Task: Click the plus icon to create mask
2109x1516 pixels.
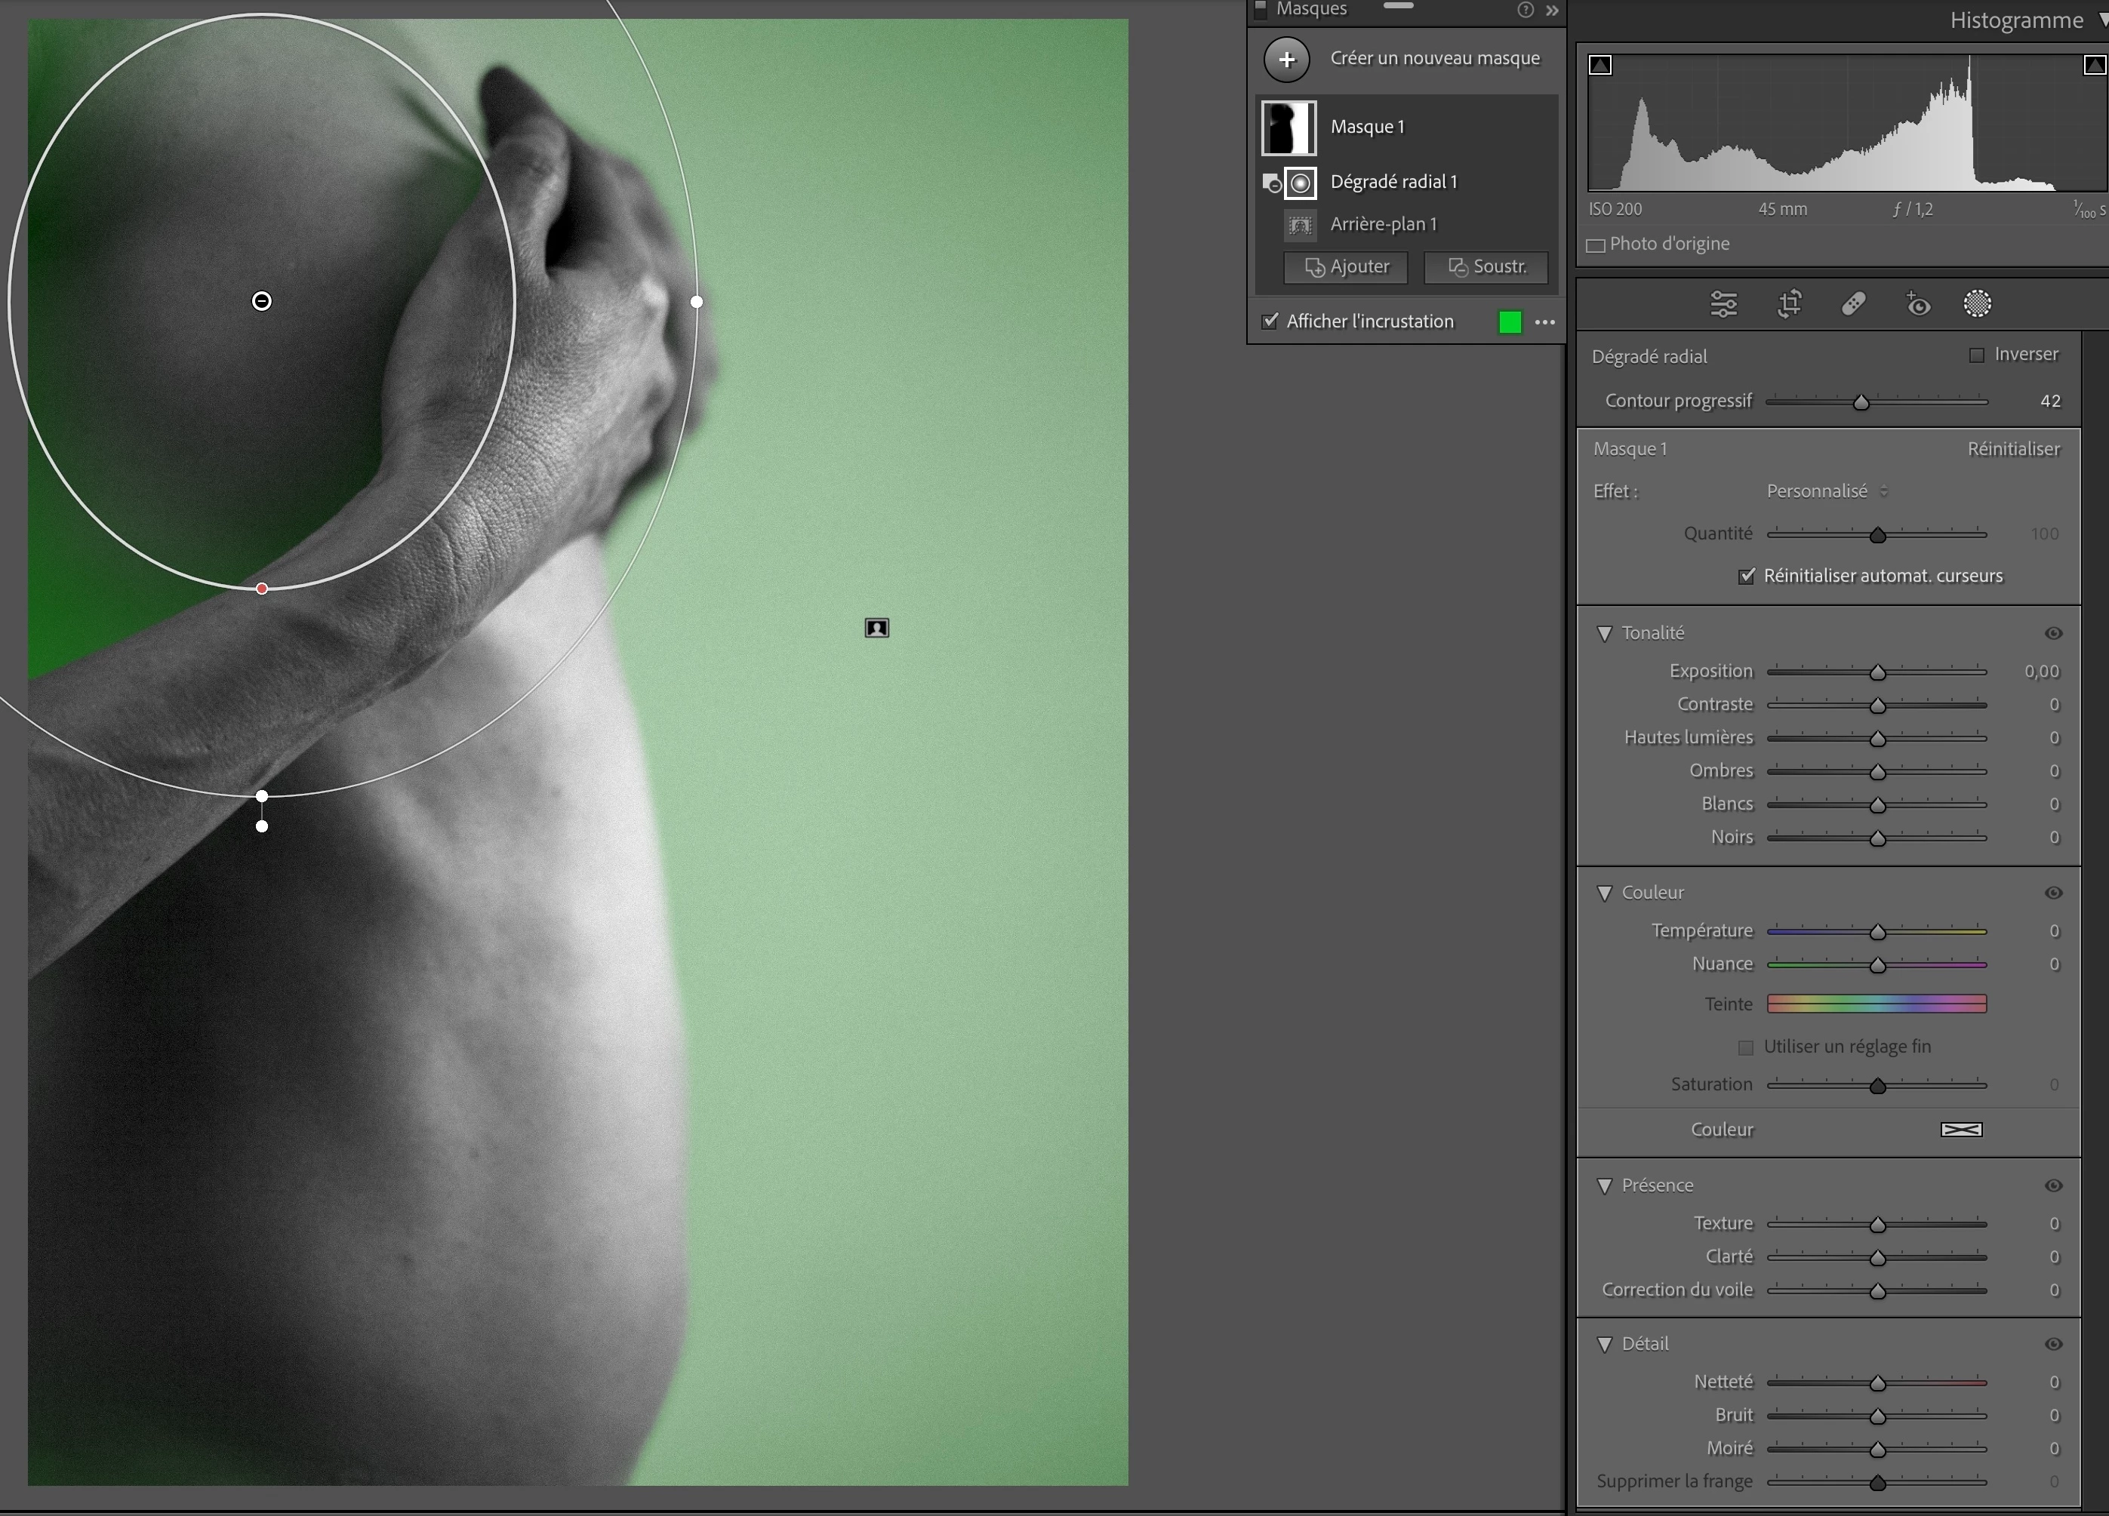Action: [x=1287, y=60]
